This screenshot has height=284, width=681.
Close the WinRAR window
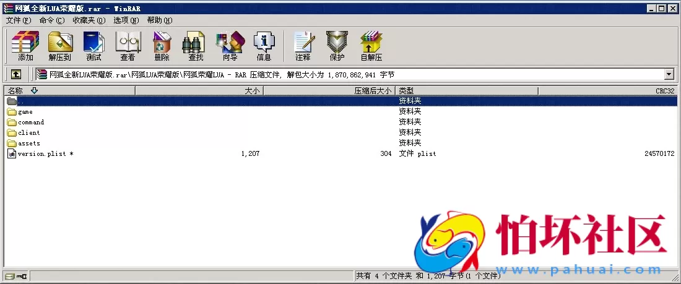(x=672, y=8)
